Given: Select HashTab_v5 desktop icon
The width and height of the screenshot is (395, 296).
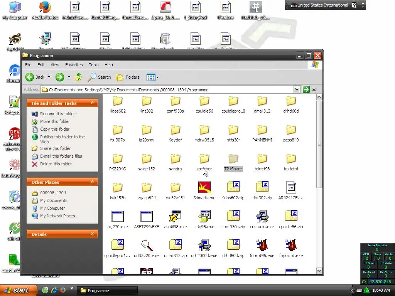Looking at the screenshot, I should [255, 10].
